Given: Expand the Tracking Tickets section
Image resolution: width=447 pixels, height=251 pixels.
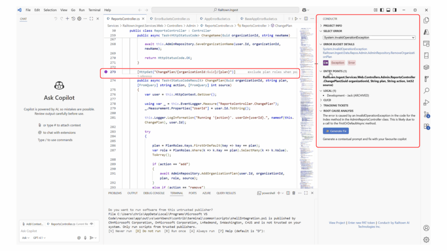Looking at the screenshot, I should pos(335,105).
